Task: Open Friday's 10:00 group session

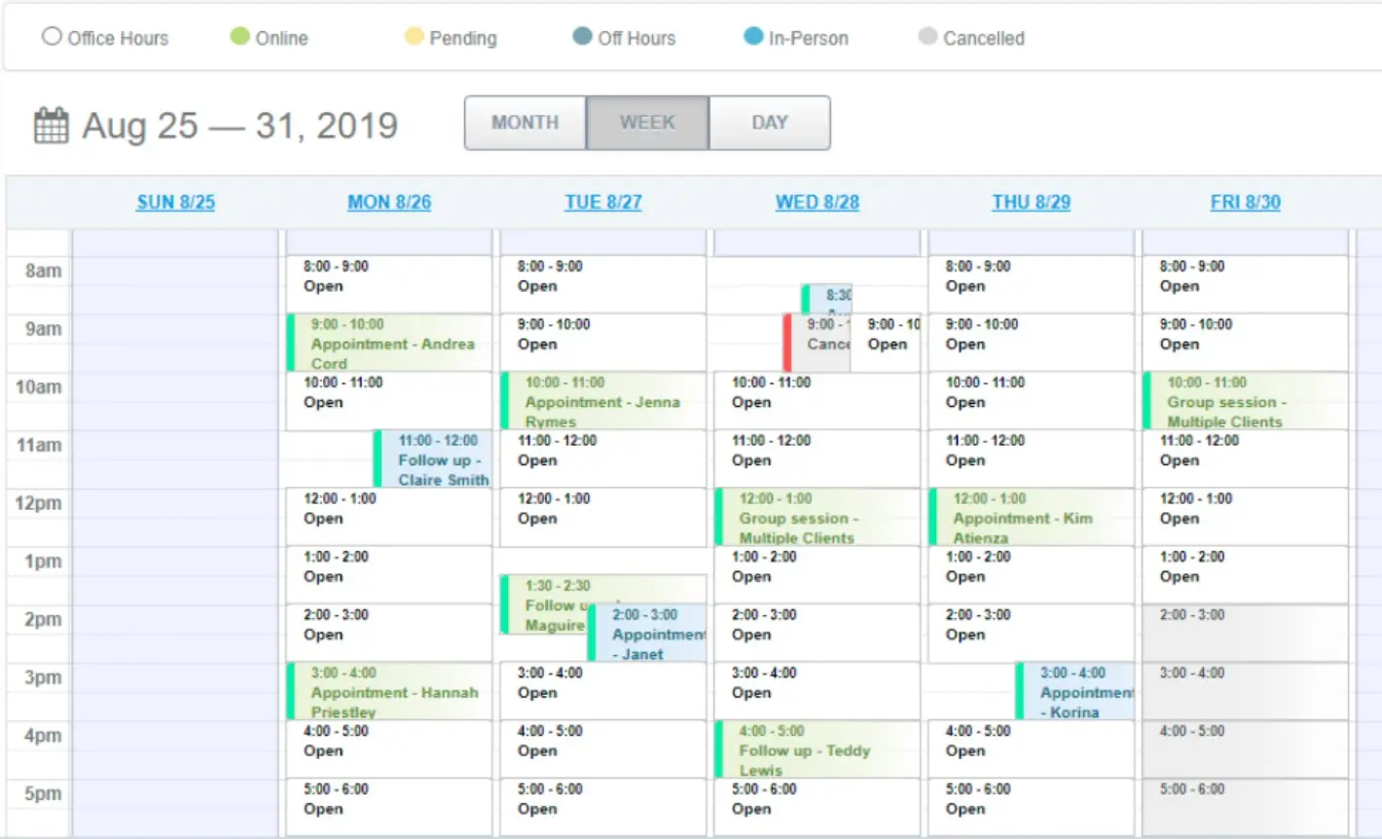Action: click(x=1246, y=401)
